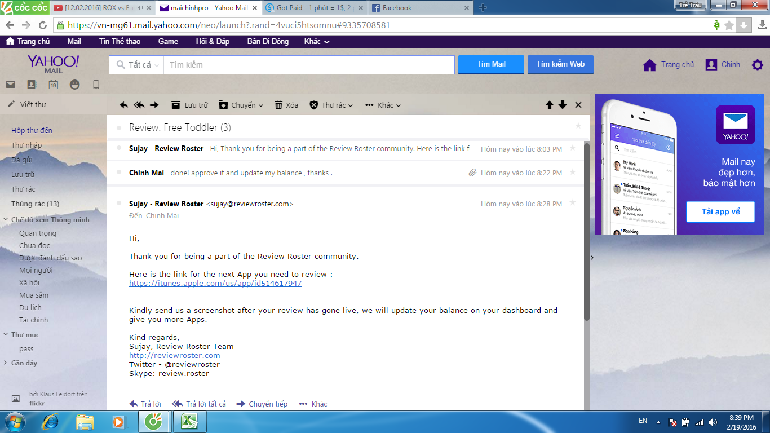
Task: Reply using the left arrow toolbar icon
Action: pyautogui.click(x=124, y=105)
